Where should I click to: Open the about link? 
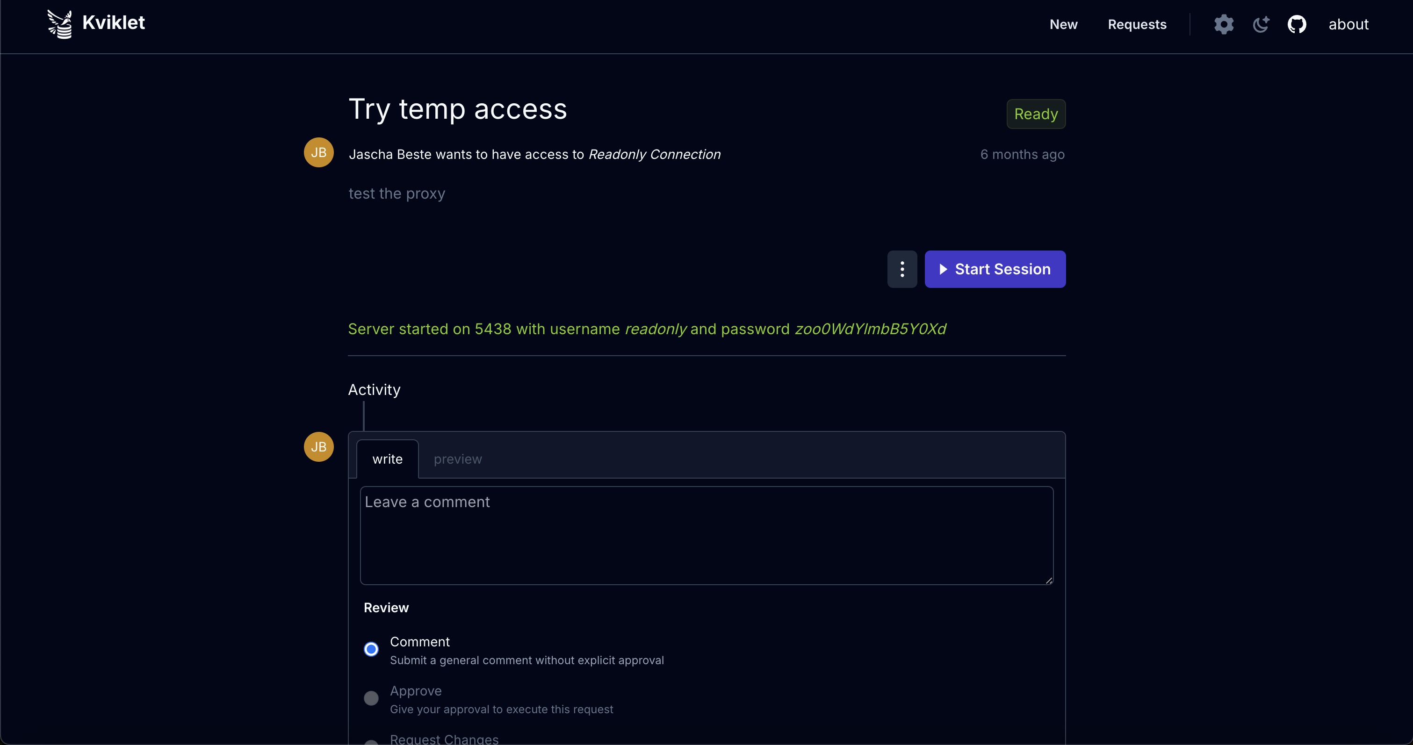coord(1348,24)
